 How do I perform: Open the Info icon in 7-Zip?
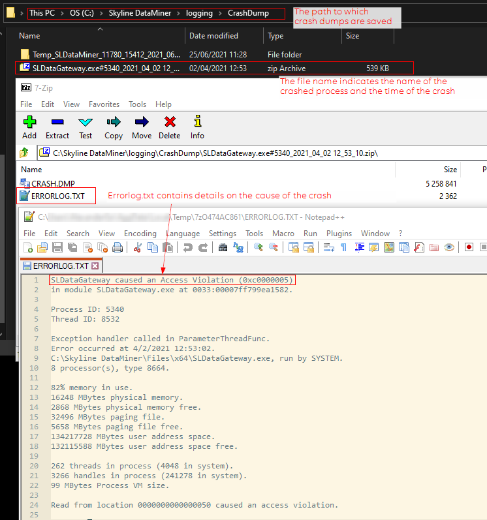[198, 121]
